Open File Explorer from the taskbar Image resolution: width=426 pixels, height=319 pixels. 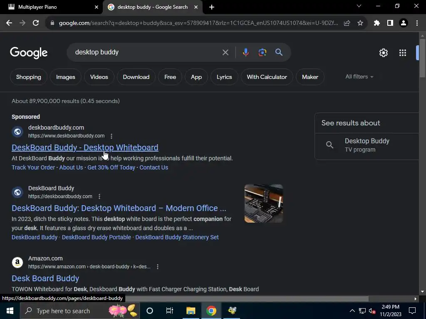point(191,311)
